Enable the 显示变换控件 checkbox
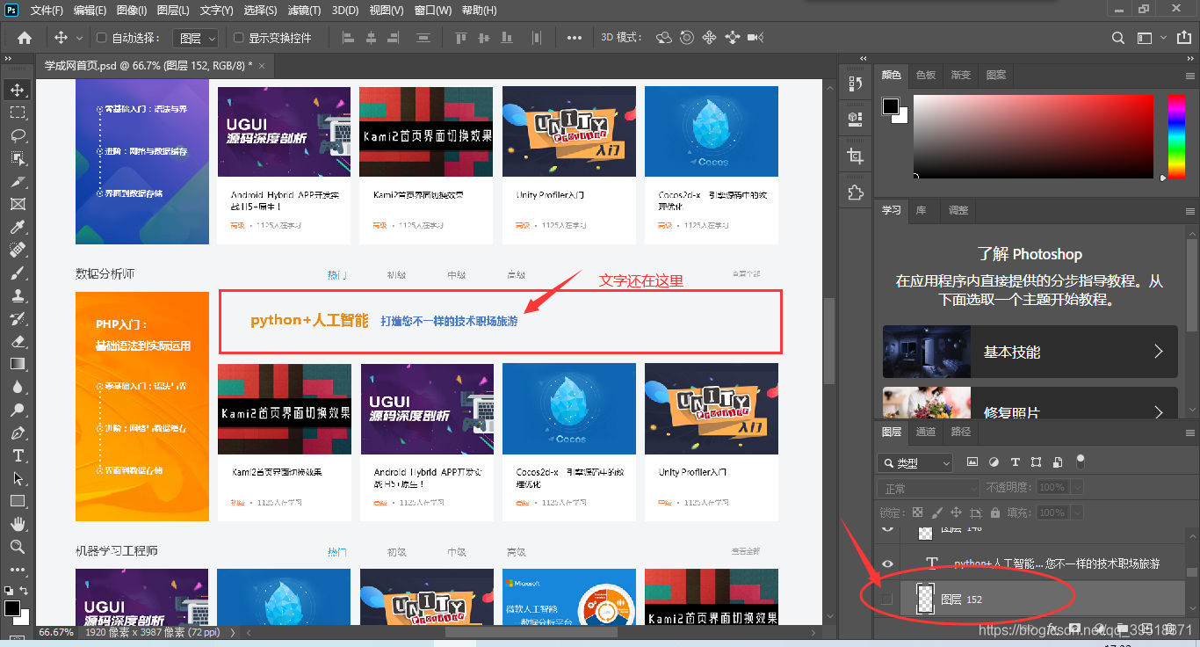Screen dimensions: 1200x647 (238, 38)
